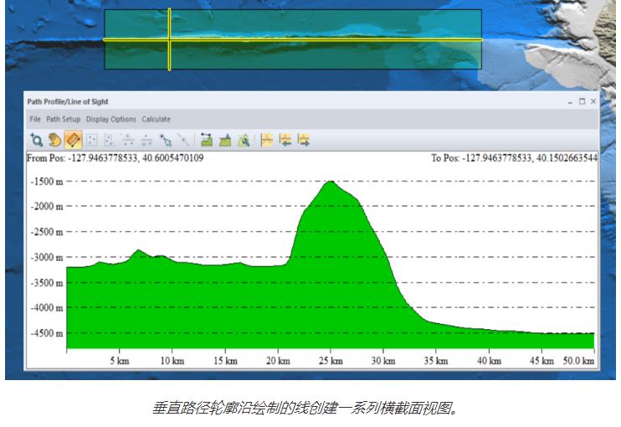Toggle the highlighted Measure ruler tool
The image size is (621, 427).
pos(74,140)
